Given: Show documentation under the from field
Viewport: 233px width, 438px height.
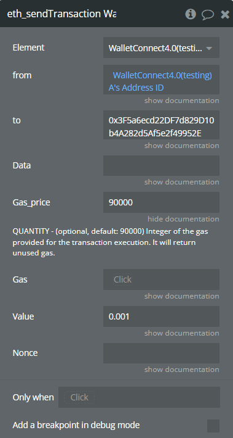Looking at the screenshot, I should pyautogui.click(x=181, y=101).
